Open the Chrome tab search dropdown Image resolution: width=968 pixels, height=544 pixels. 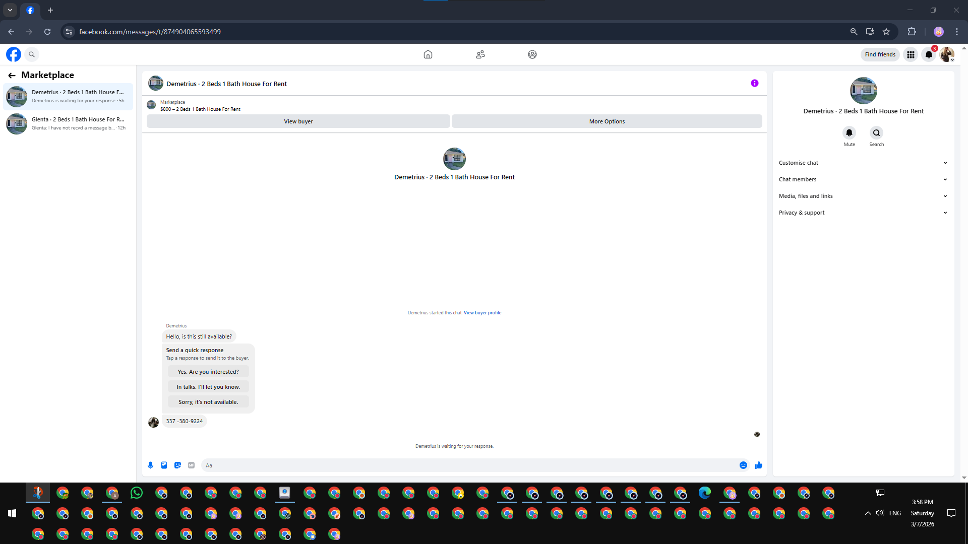[x=10, y=10]
